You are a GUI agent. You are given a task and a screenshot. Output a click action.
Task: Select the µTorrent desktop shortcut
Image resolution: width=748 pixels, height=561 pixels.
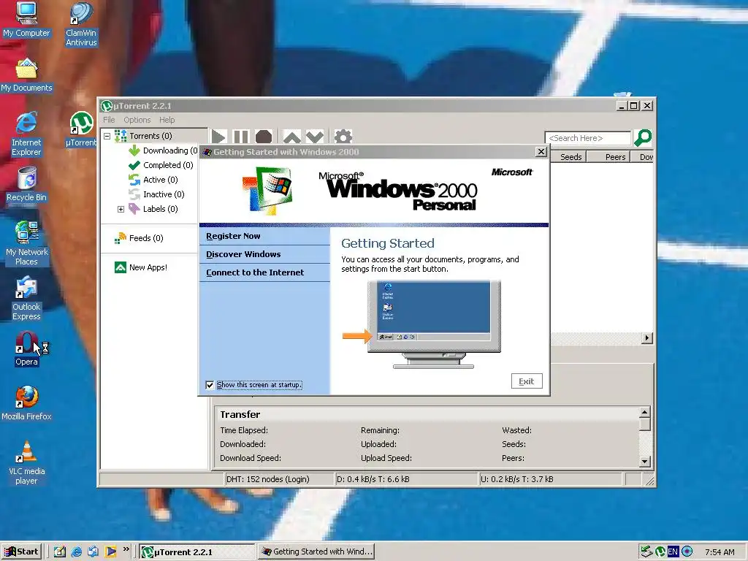click(x=81, y=129)
